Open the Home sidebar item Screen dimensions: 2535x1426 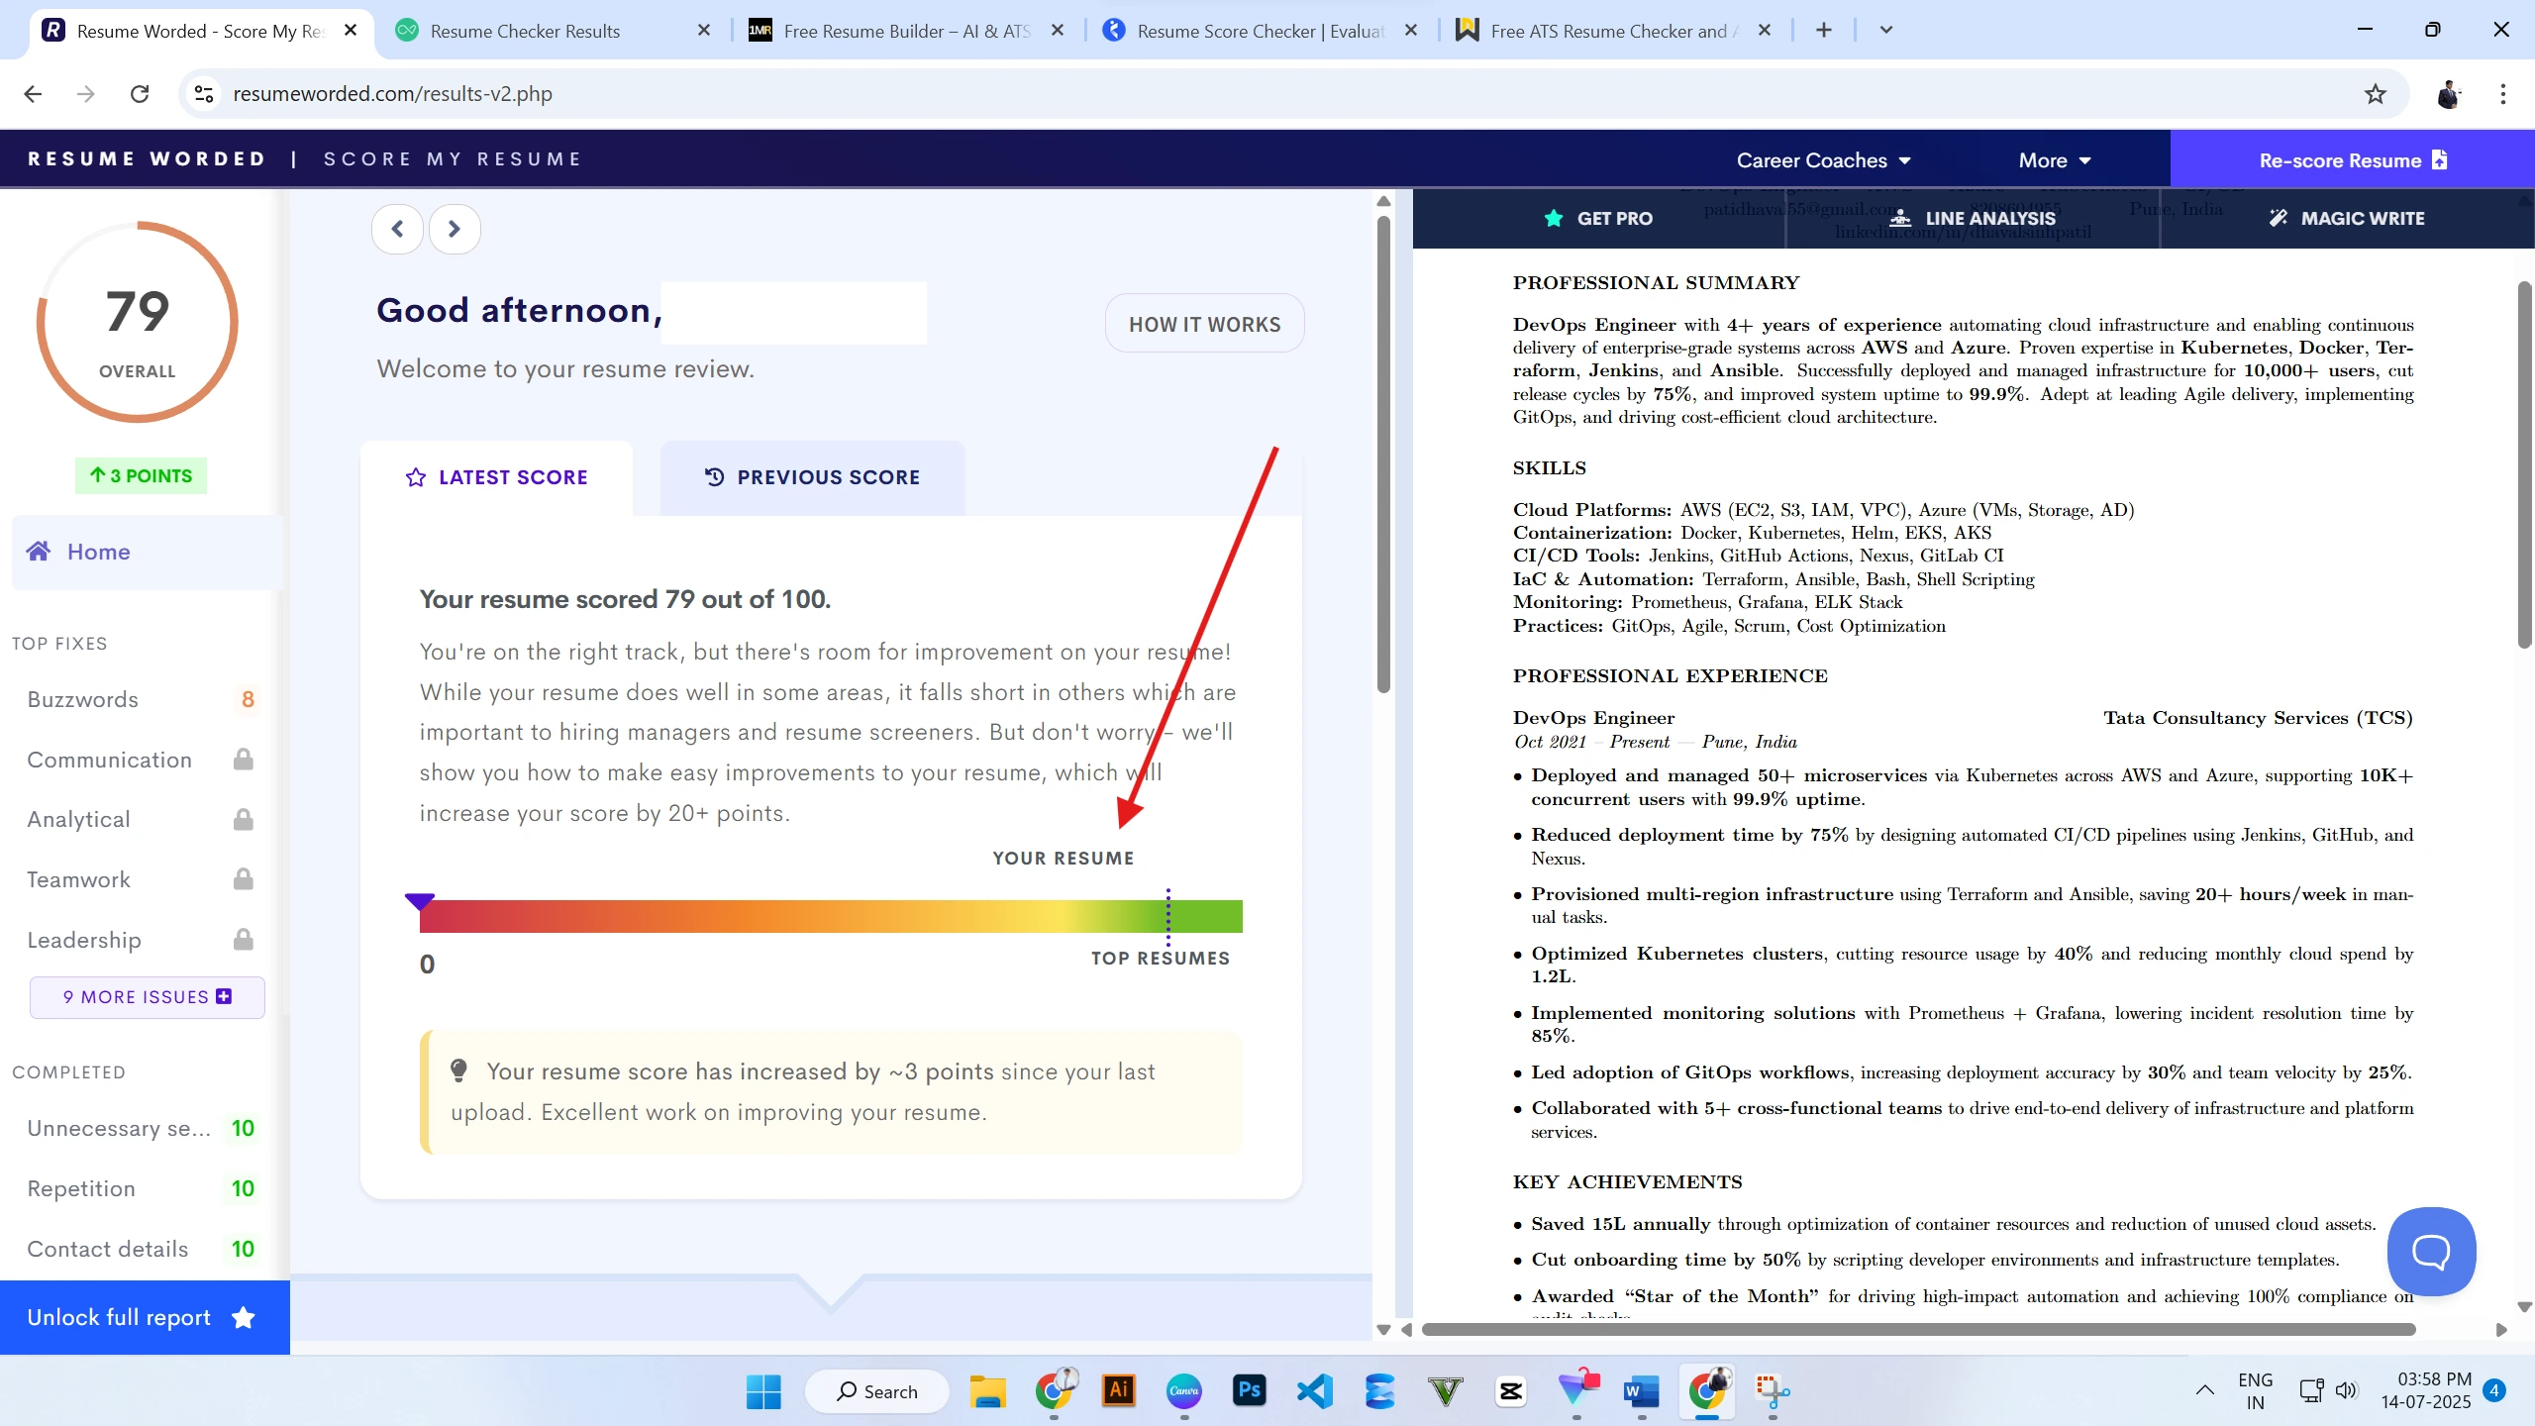pyautogui.click(x=148, y=552)
